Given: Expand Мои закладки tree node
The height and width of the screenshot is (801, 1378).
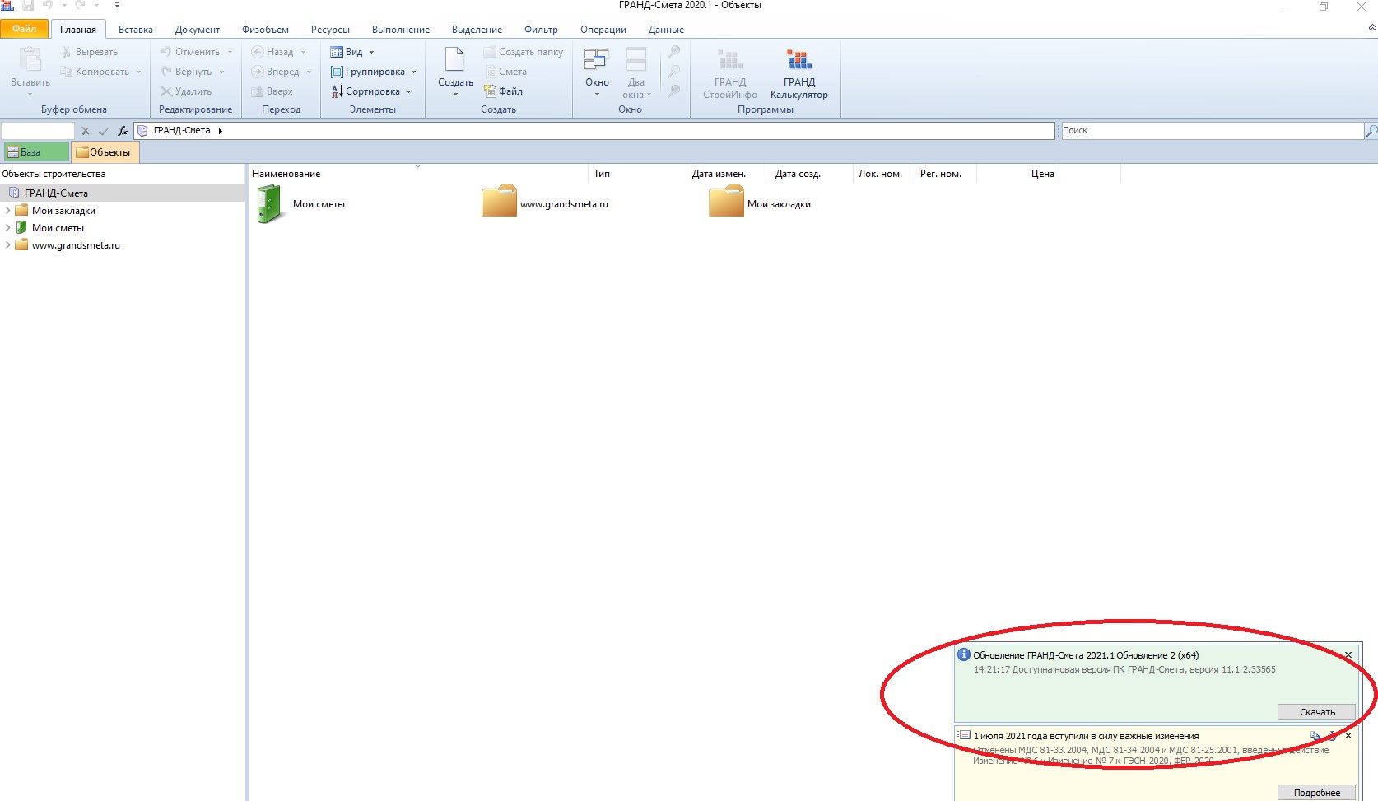Looking at the screenshot, I should click(x=7, y=211).
